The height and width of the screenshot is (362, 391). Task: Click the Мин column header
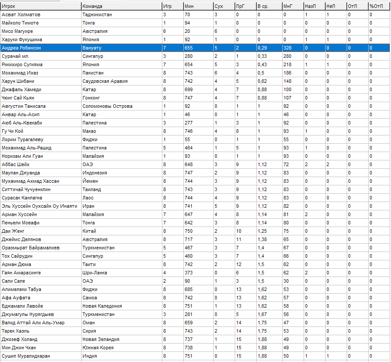click(x=198, y=6)
